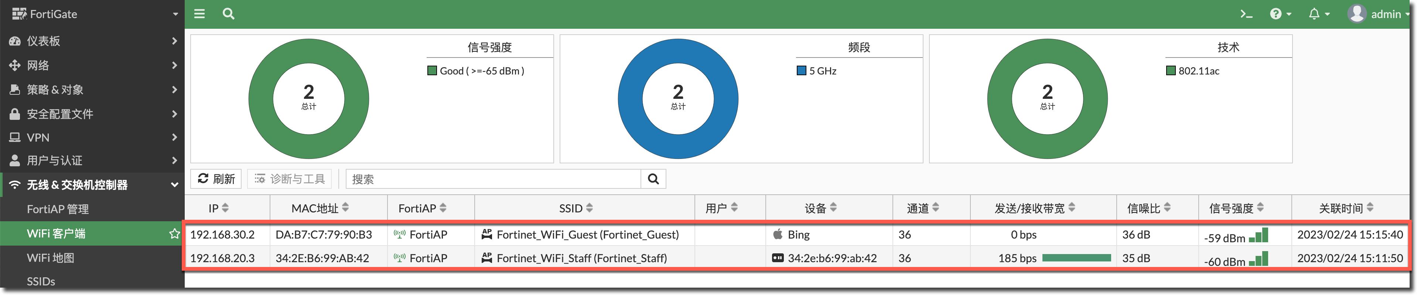This screenshot has width=1417, height=295.
Task: Click into the 搜索 search field
Action: pyautogui.click(x=494, y=179)
